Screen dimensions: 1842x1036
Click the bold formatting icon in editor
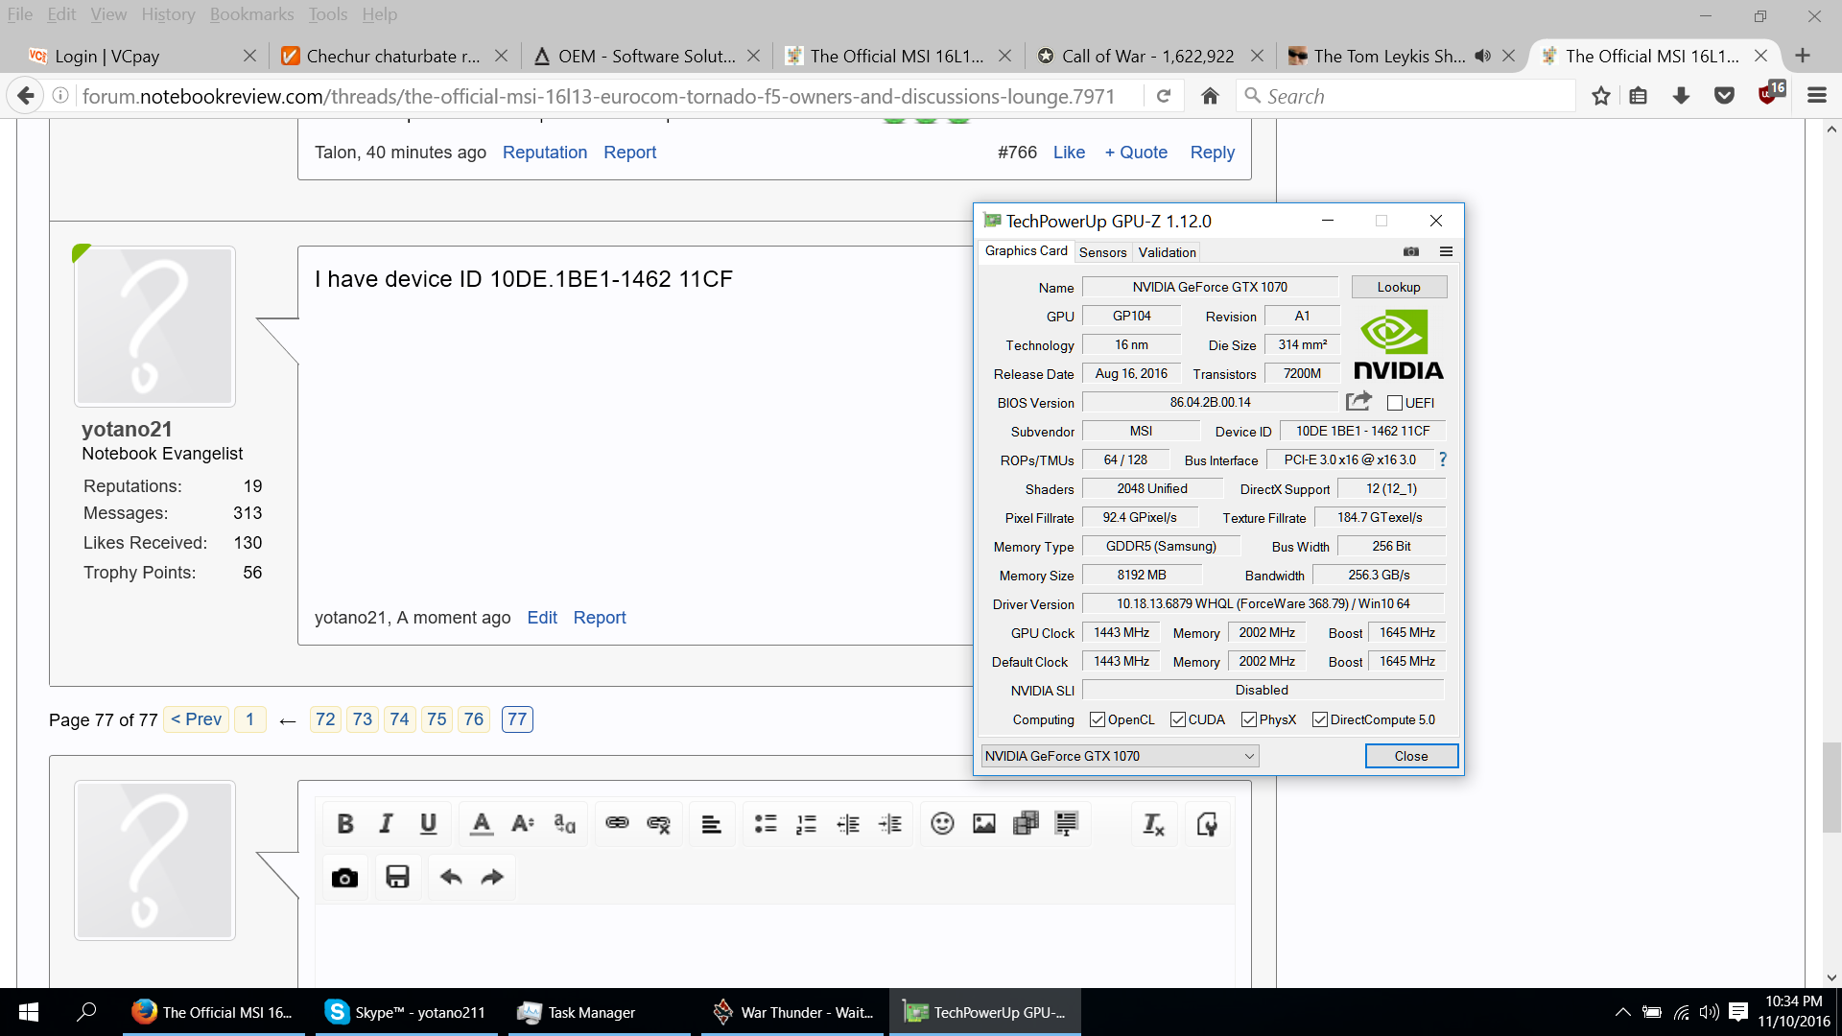(346, 823)
